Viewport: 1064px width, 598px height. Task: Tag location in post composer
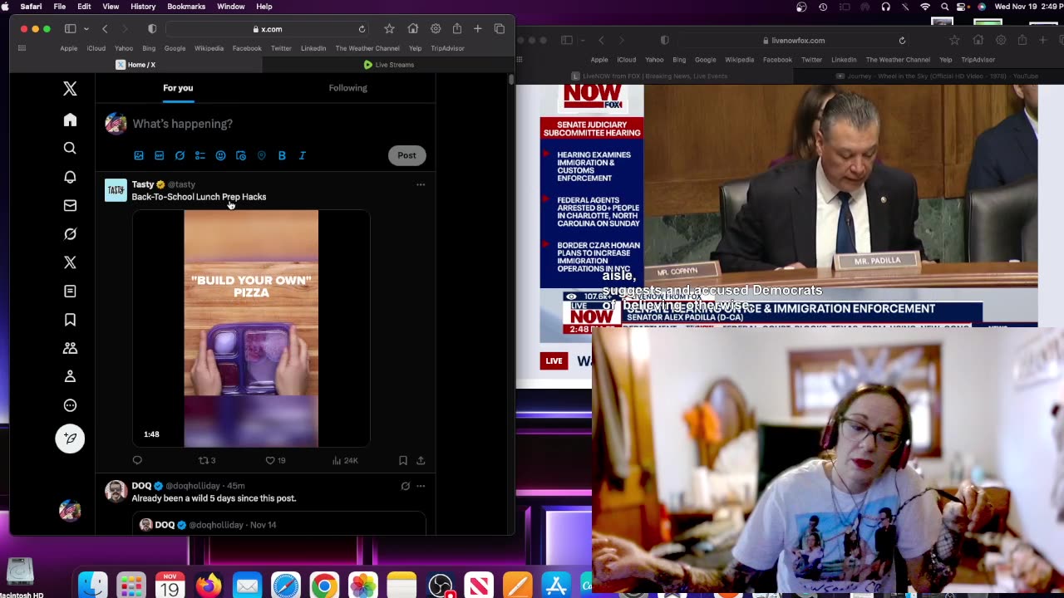point(261,155)
